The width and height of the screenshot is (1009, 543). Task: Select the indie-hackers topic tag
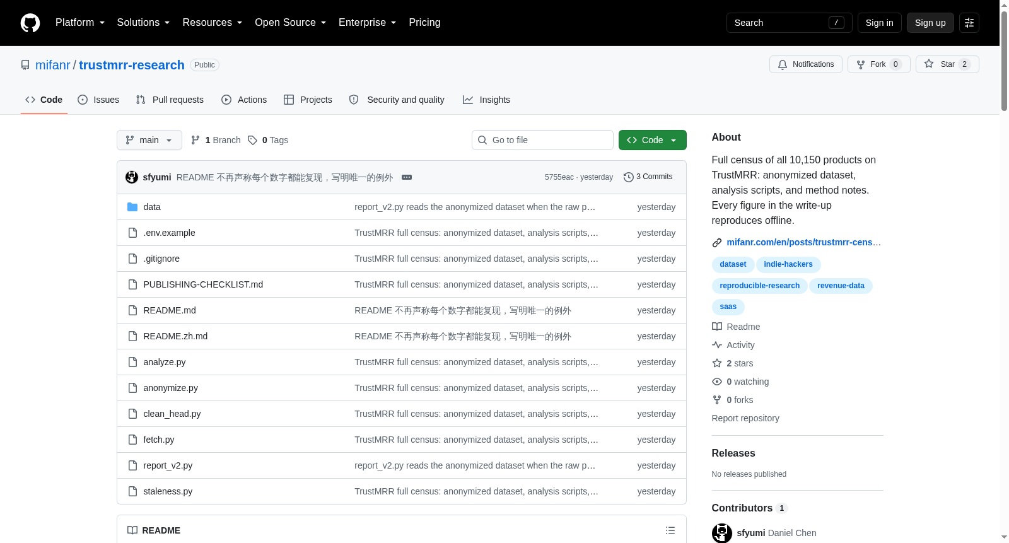[788, 265]
